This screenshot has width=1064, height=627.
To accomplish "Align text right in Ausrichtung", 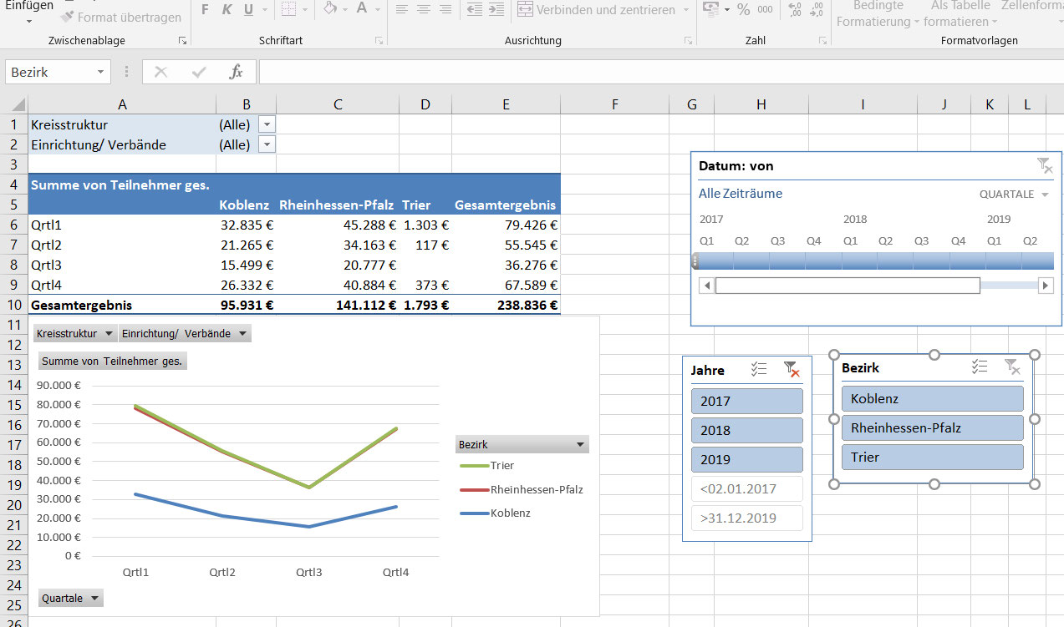I will 445,10.
